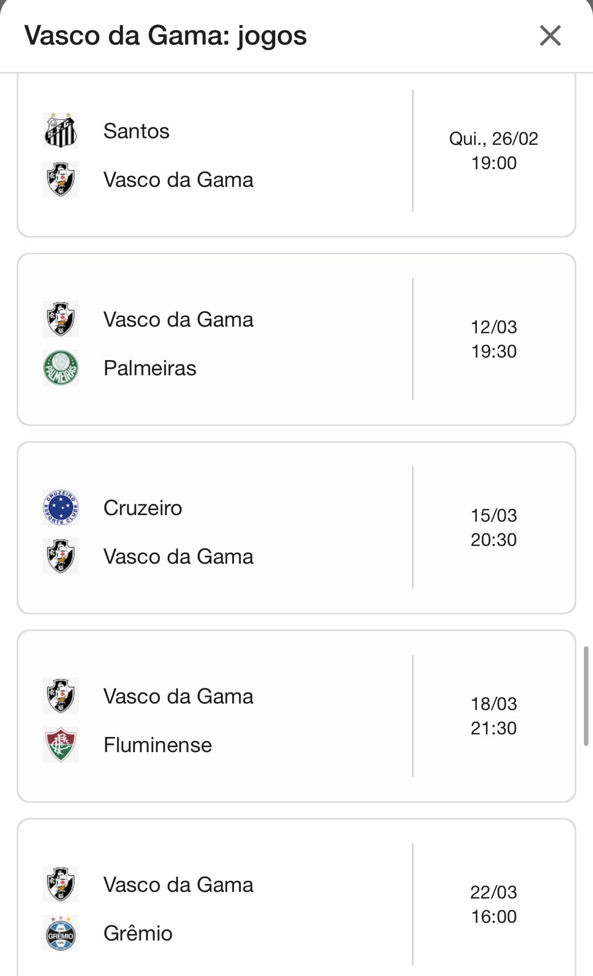Click the Cruzeiro club crest
This screenshot has width=593, height=976.
coord(61,507)
